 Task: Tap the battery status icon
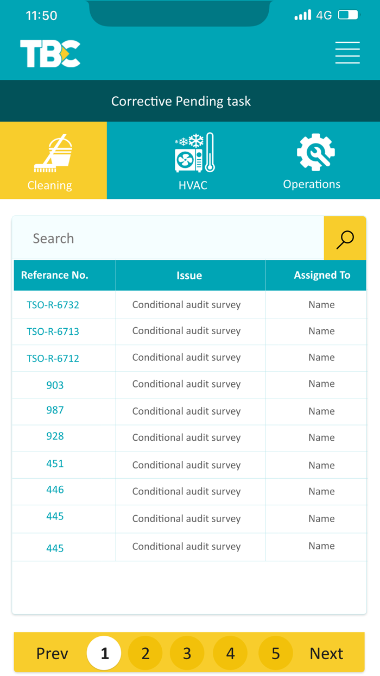(x=348, y=15)
